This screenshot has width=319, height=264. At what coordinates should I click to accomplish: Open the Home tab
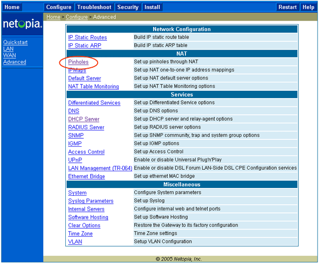click(12, 7)
